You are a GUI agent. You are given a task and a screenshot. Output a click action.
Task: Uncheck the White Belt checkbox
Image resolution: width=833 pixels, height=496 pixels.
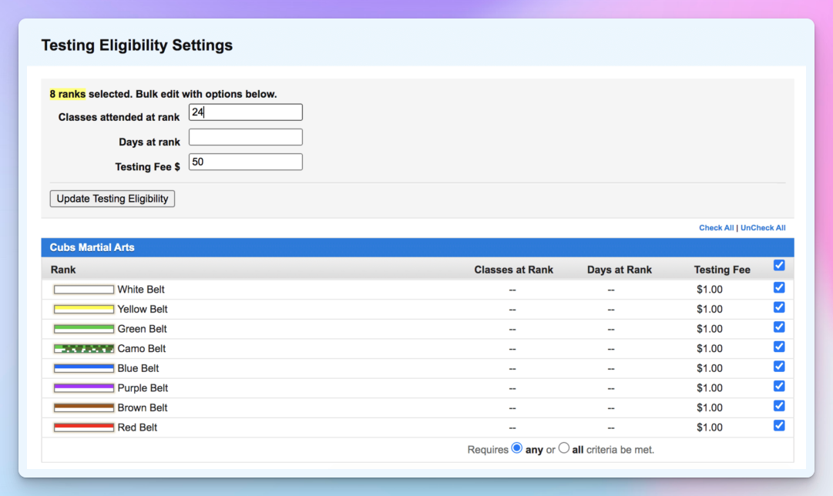[779, 287]
